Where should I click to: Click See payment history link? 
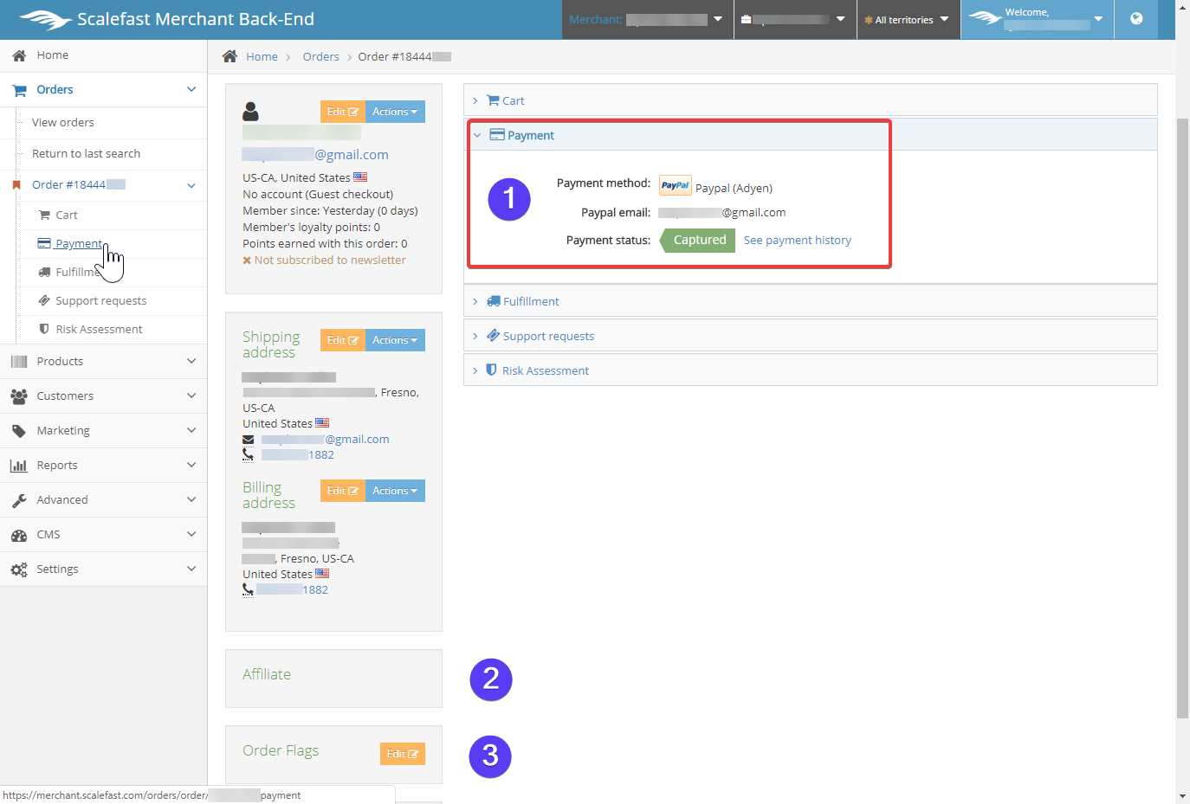pos(797,241)
